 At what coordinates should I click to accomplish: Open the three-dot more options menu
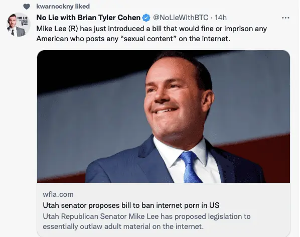[x=285, y=18]
